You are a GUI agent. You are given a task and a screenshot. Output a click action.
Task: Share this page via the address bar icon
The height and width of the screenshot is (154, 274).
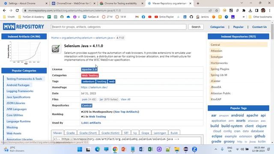tap(210, 10)
